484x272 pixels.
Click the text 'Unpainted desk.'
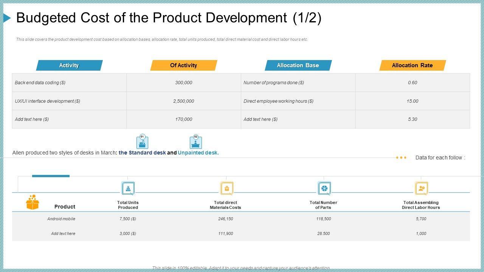[198, 153]
